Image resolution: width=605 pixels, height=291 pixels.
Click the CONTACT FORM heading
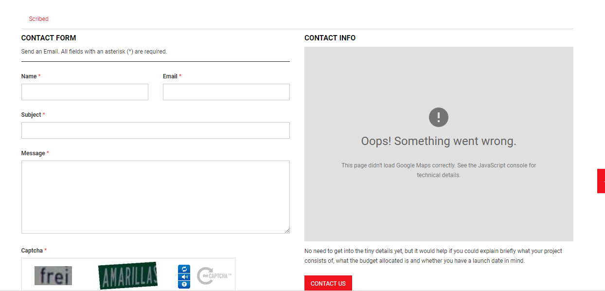49,38
